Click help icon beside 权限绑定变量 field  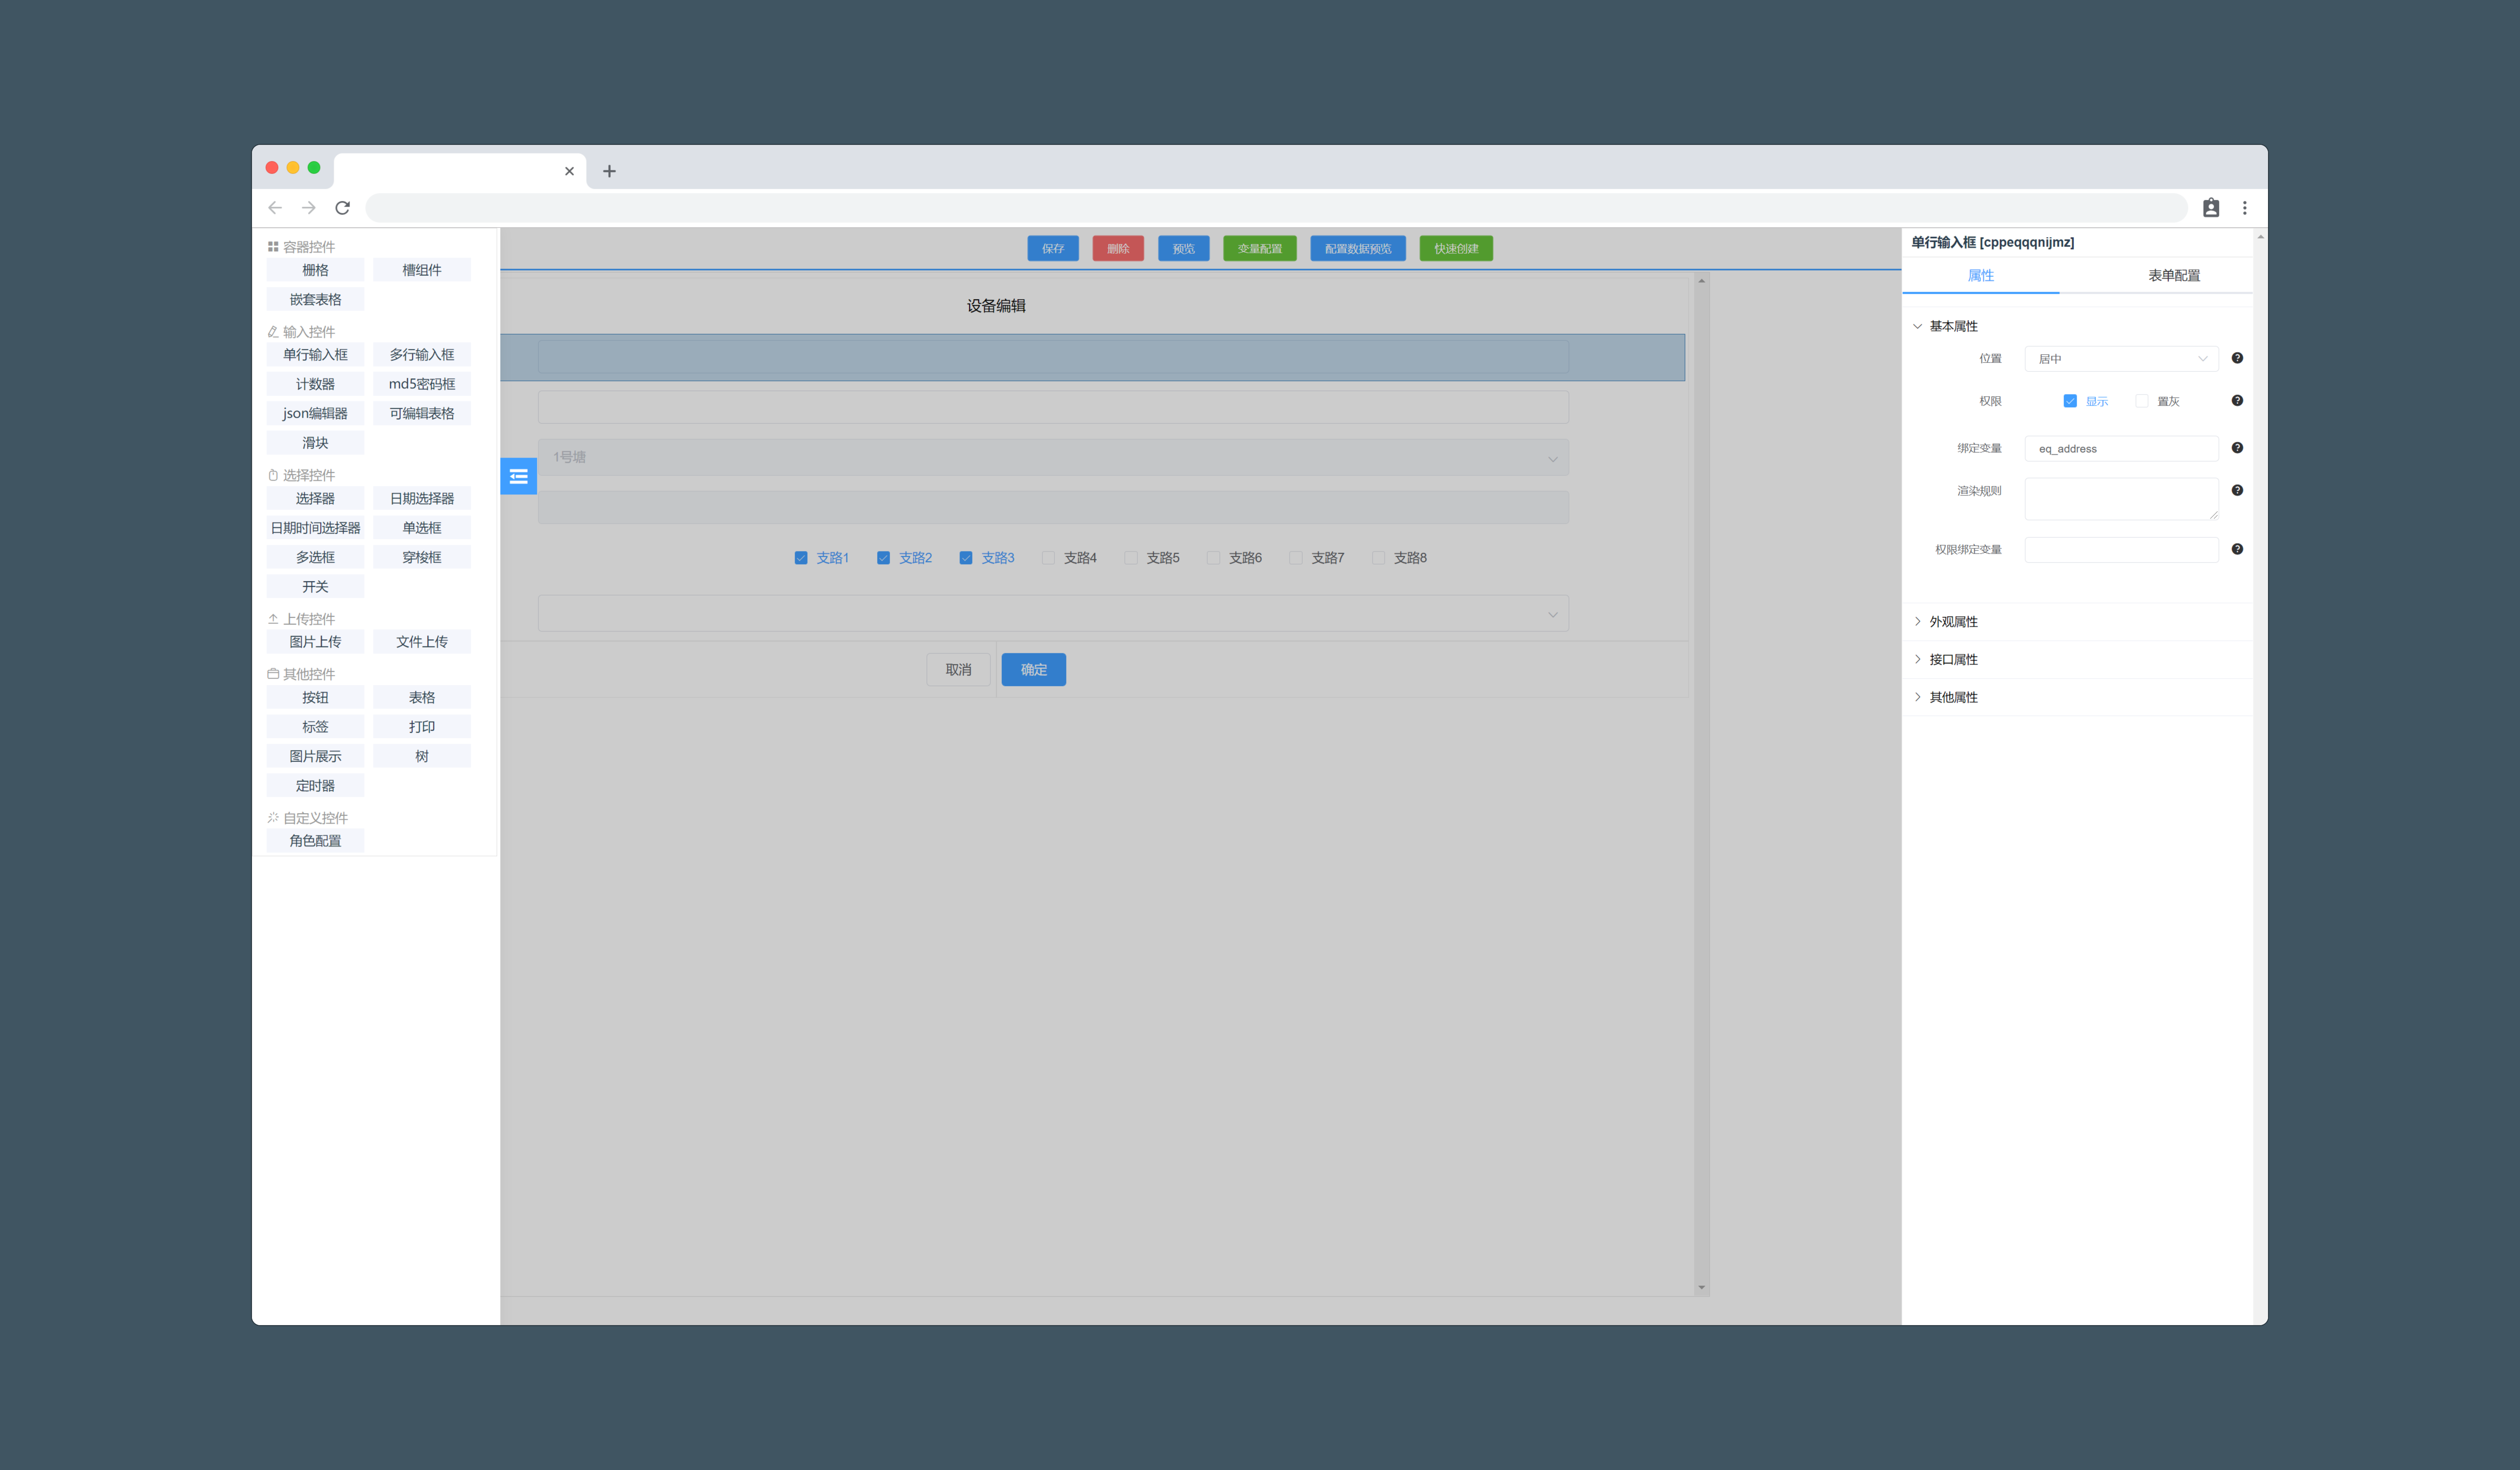pos(2237,549)
